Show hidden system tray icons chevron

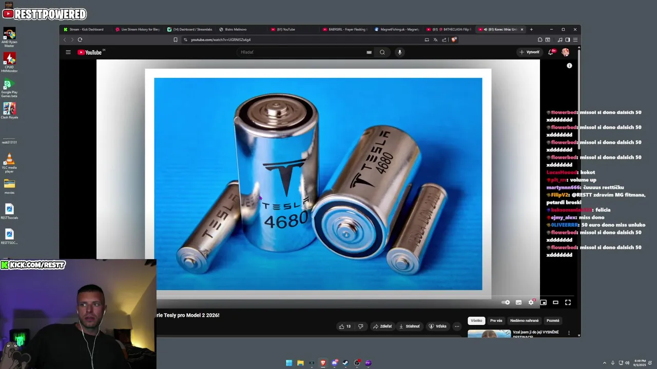[x=604, y=363]
